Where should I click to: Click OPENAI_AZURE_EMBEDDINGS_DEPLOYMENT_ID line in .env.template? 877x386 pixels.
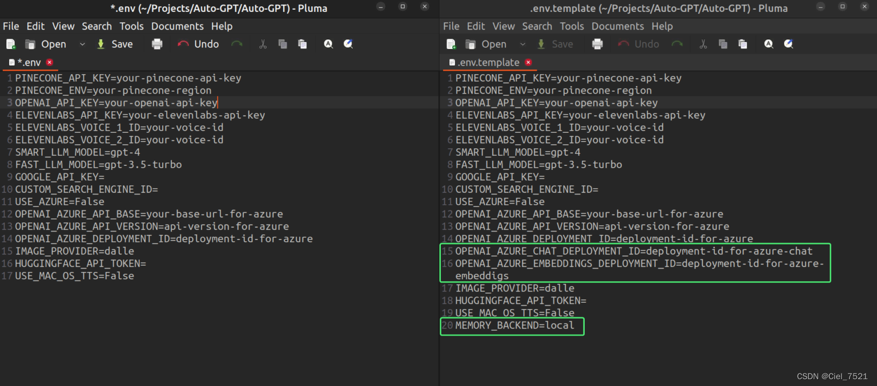point(640,270)
